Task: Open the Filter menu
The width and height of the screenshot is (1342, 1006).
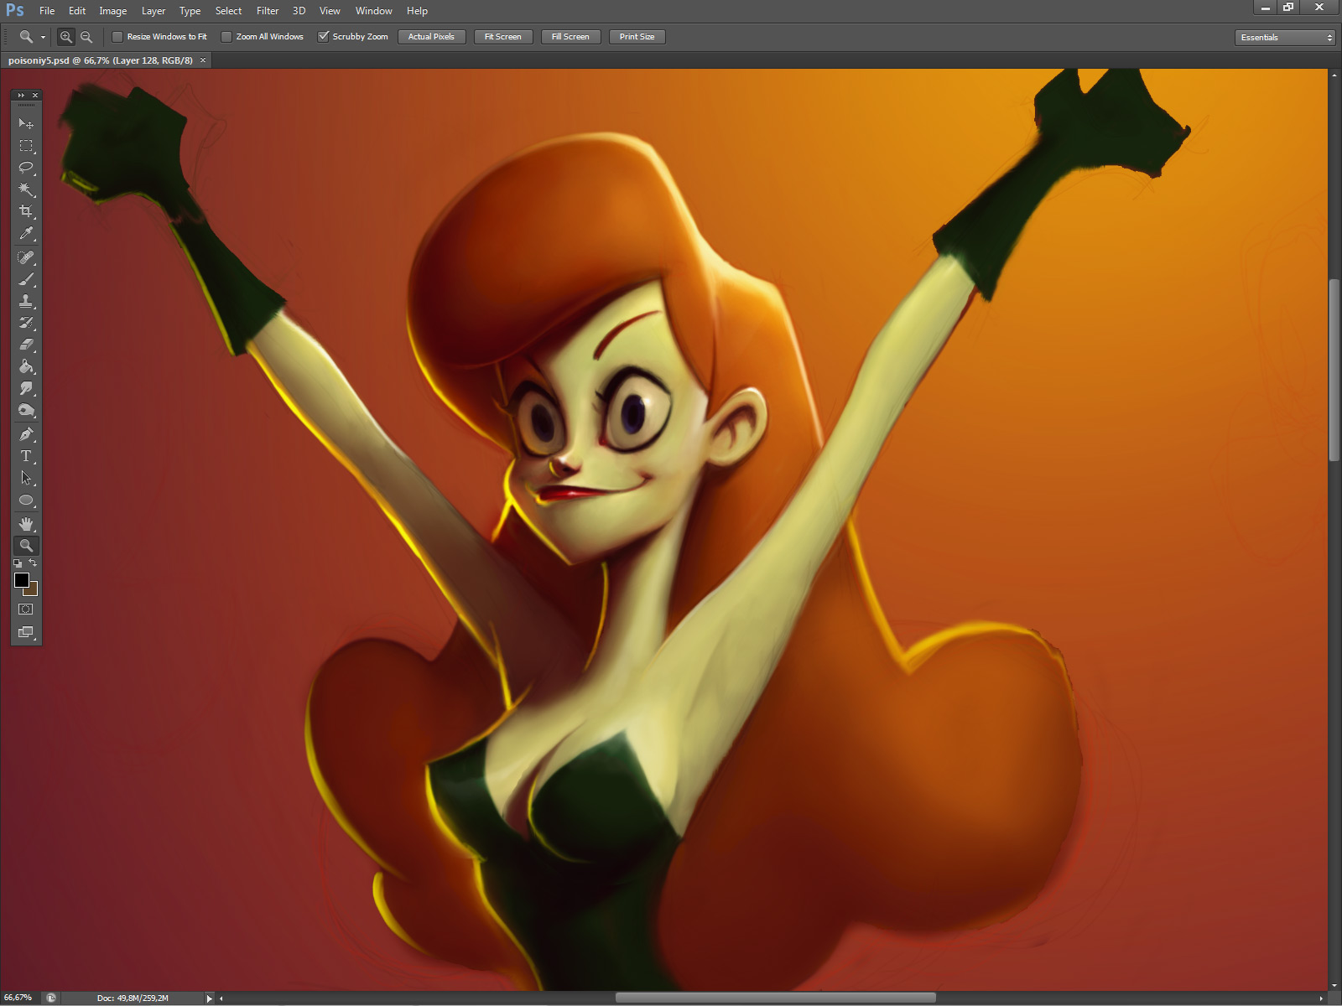Action: pos(268,11)
